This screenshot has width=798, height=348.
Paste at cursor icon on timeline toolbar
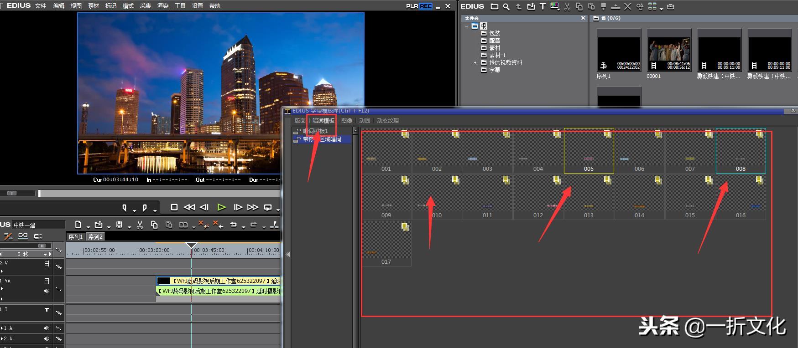coord(169,225)
